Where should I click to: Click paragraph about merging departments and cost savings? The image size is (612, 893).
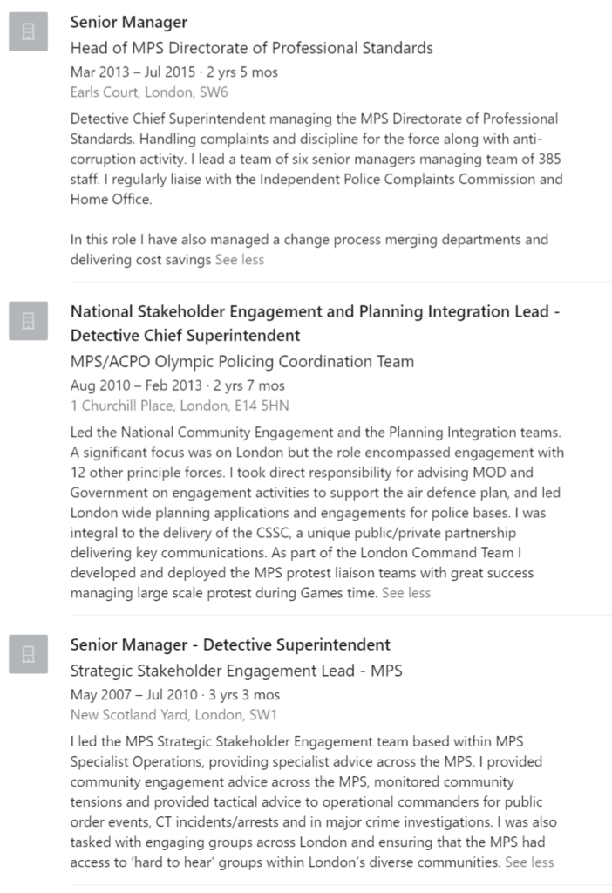click(309, 249)
